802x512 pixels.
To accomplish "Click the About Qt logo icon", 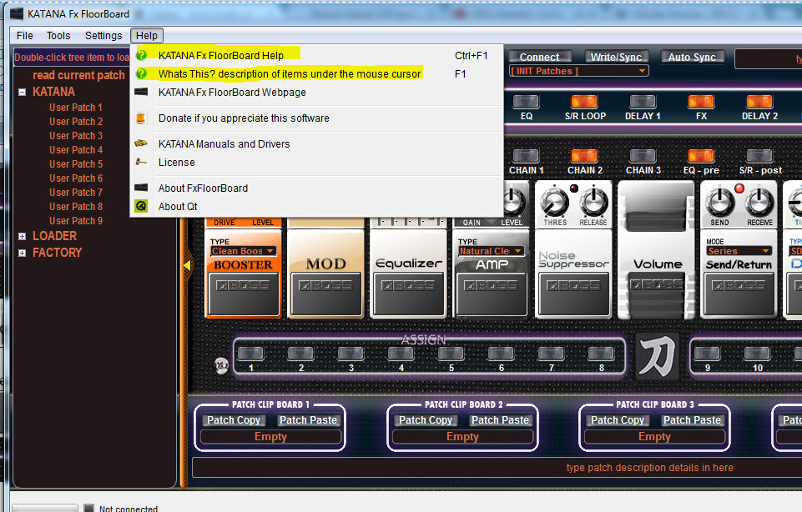I will (x=141, y=206).
